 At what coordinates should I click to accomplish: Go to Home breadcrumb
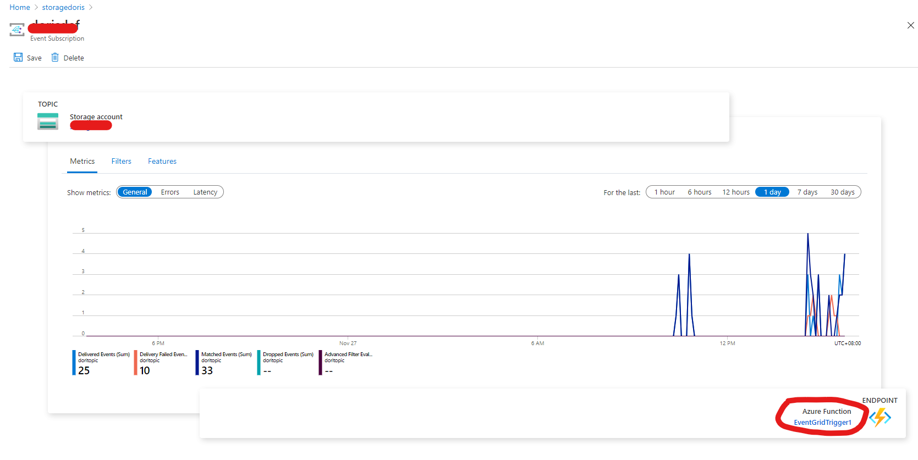pyautogui.click(x=20, y=7)
